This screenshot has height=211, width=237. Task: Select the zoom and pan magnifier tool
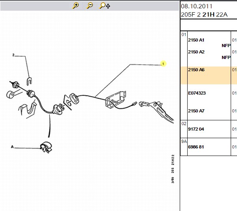[x=105, y=6]
